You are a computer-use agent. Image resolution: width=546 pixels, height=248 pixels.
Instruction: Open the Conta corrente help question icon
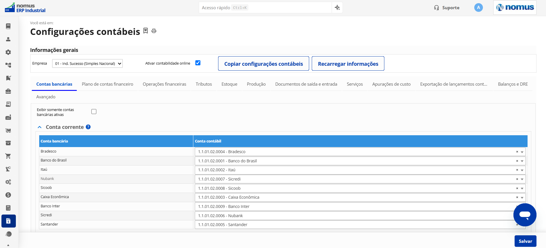click(x=88, y=127)
